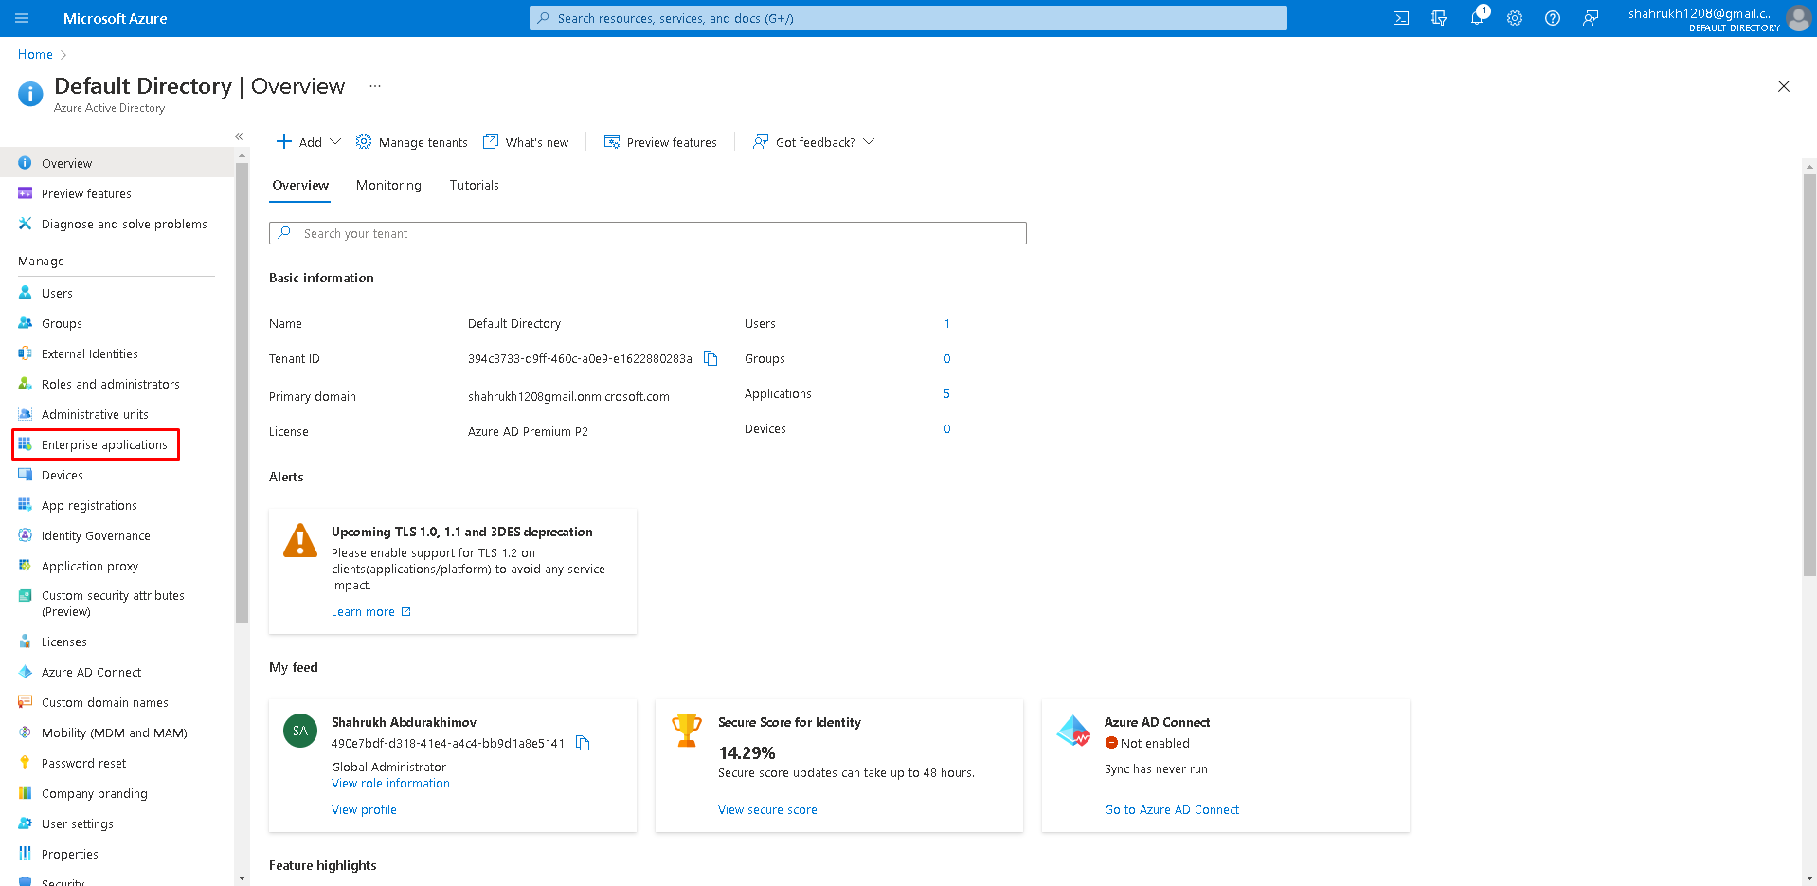The width and height of the screenshot is (1817, 886).
Task: Click View role information link
Action: coord(390,783)
